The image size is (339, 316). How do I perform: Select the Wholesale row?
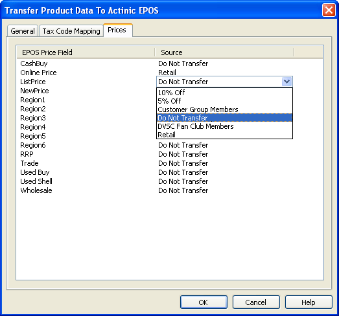click(36, 190)
